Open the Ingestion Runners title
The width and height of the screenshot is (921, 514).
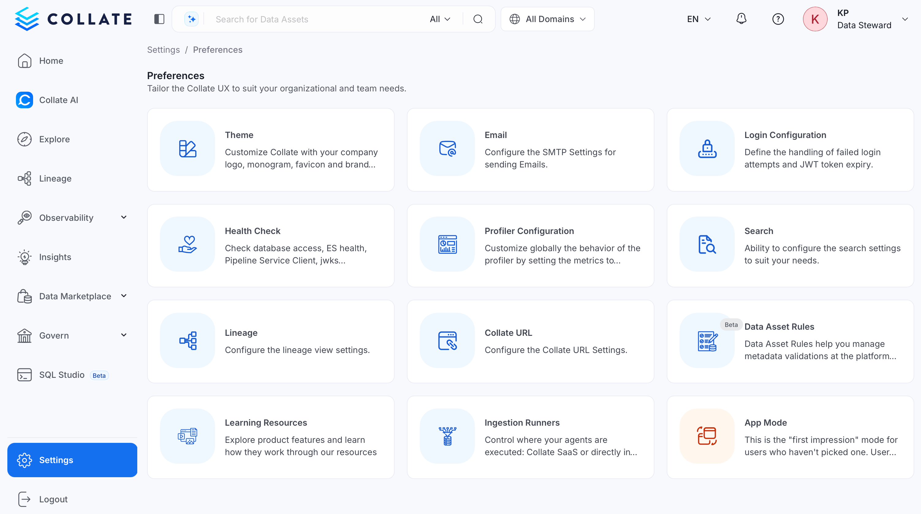click(522, 422)
